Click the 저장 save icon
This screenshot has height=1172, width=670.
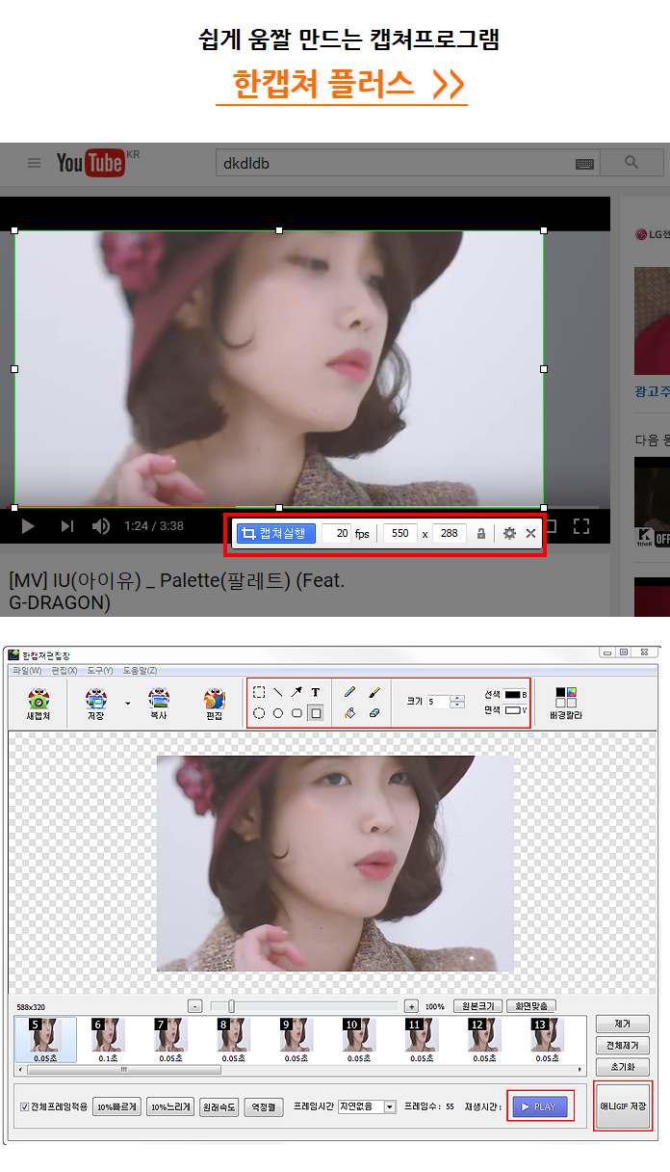(x=95, y=704)
